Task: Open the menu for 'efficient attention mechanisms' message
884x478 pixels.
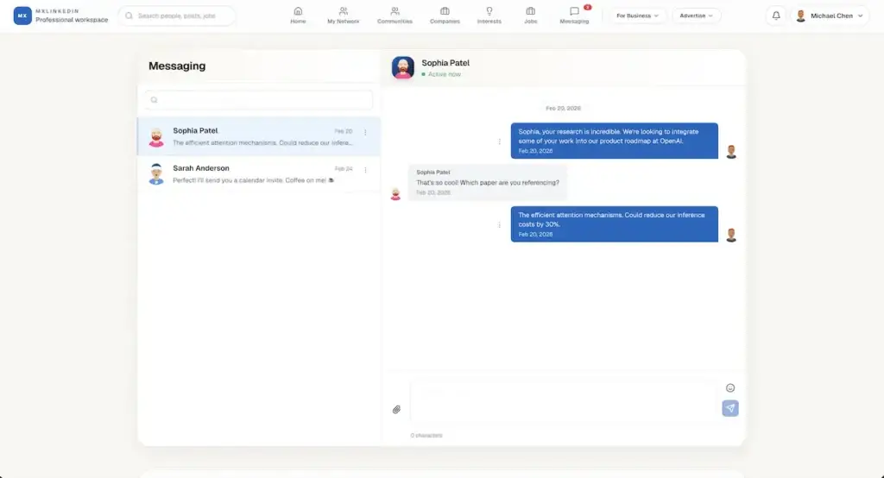Action: (x=499, y=225)
